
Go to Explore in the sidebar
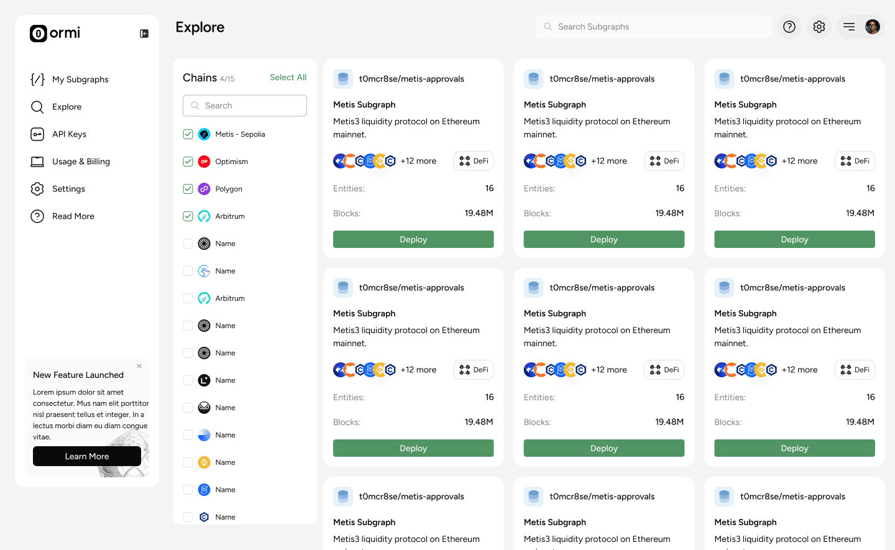pyautogui.click(x=67, y=107)
